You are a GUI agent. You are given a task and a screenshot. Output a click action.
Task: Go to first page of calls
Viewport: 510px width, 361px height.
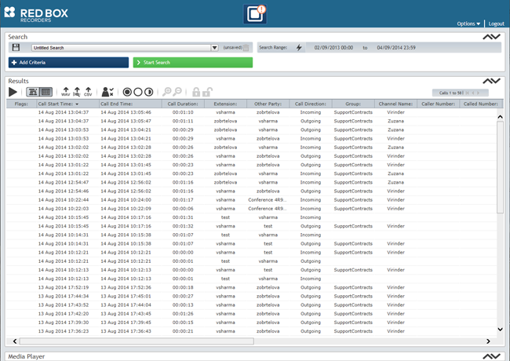[x=468, y=93]
